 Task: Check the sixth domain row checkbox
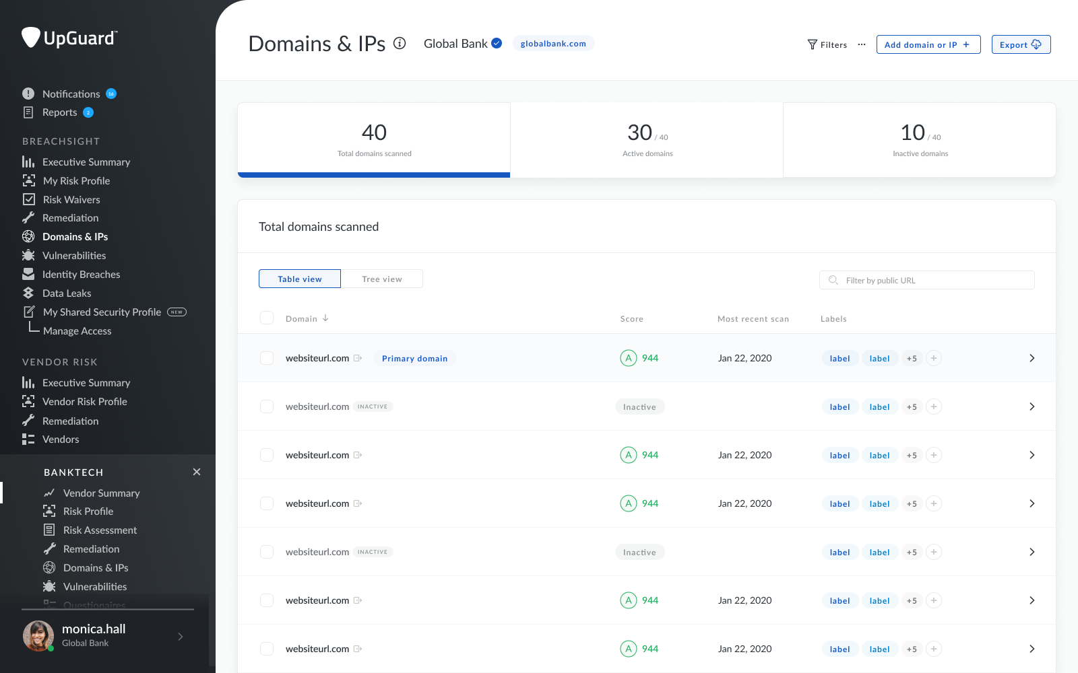pos(267,600)
